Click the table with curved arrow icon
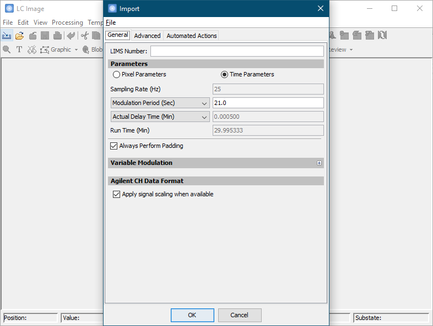The width and height of the screenshot is (433, 326). click(357, 35)
